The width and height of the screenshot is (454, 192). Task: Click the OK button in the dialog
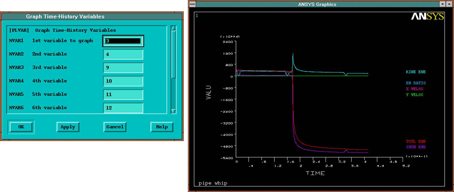click(x=21, y=127)
